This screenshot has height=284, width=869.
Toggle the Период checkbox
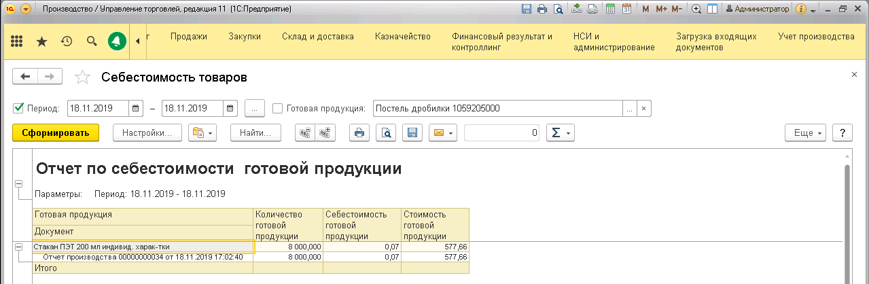click(18, 108)
